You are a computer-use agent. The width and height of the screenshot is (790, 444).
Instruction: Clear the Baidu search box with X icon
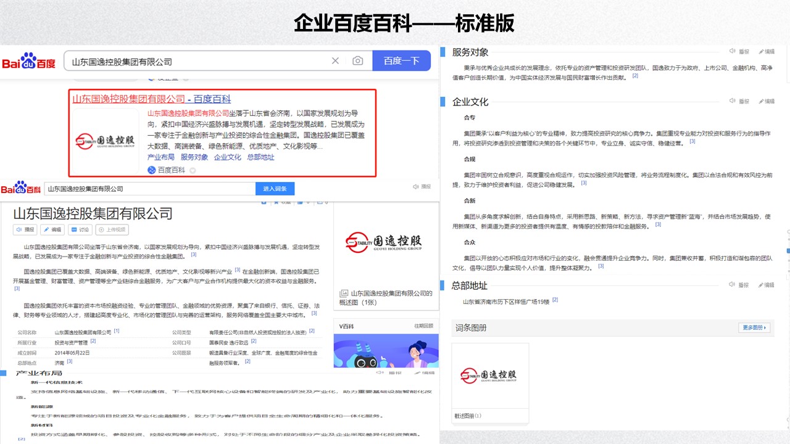coord(335,61)
